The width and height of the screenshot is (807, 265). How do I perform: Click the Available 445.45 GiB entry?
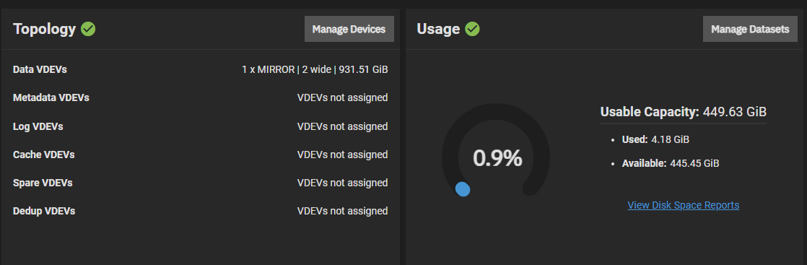[x=670, y=164]
